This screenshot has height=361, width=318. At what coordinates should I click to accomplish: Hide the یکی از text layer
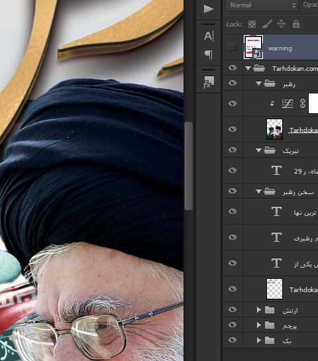coord(233,263)
